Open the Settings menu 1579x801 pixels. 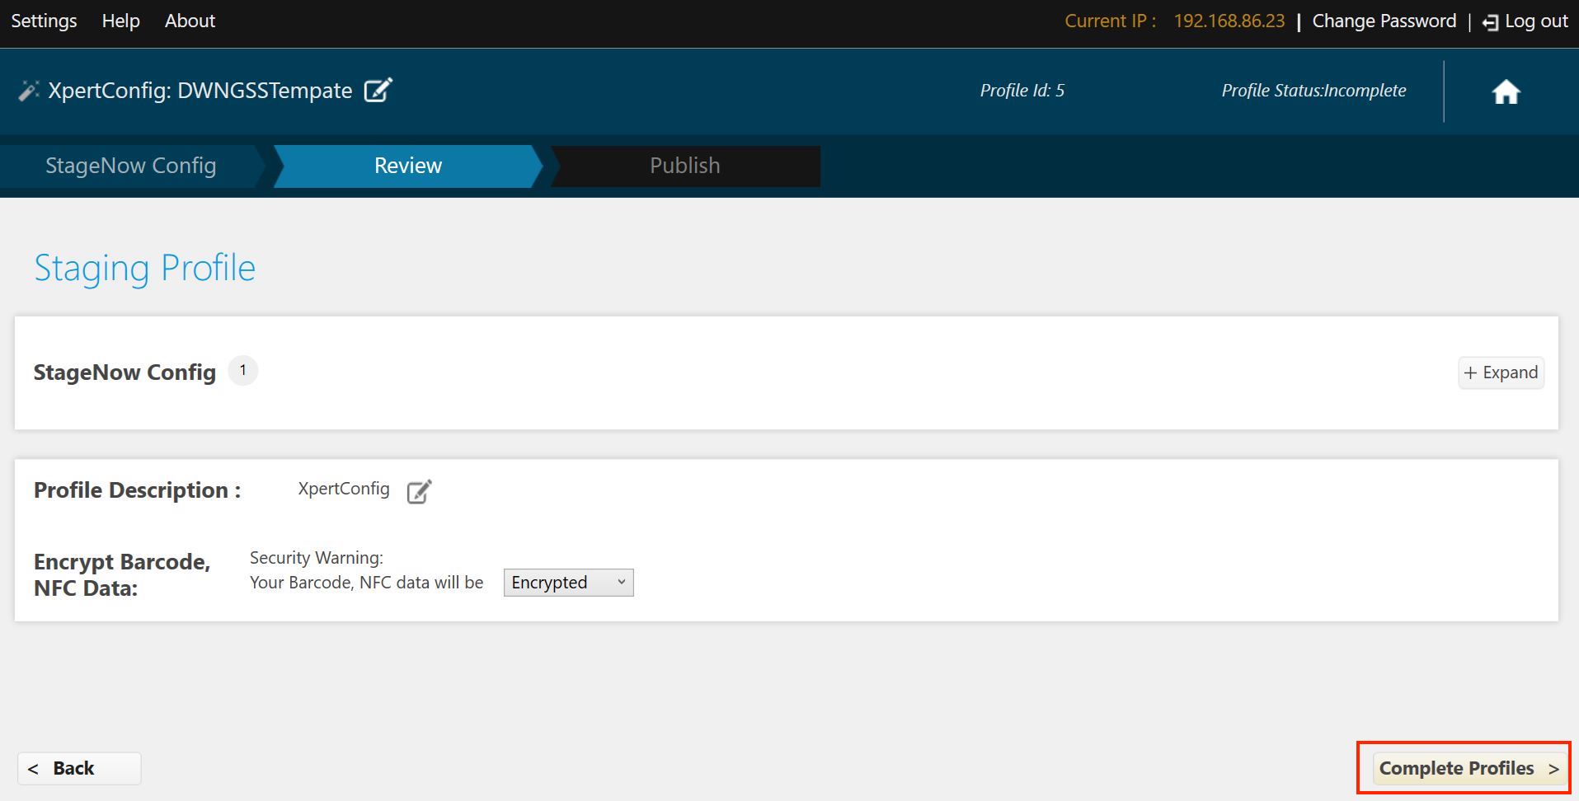(44, 21)
